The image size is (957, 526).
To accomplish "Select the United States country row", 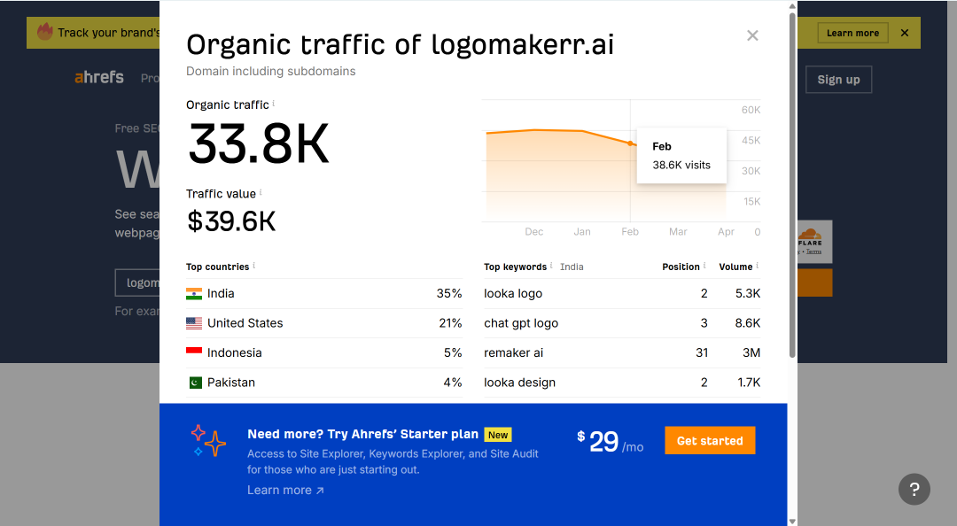I will click(324, 323).
